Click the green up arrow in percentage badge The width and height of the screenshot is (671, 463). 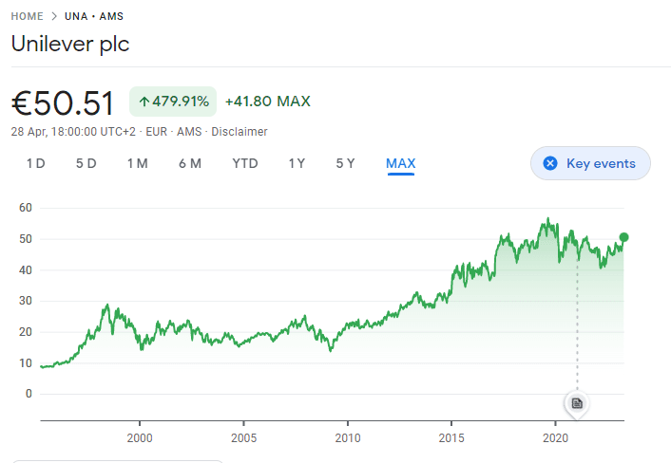(144, 102)
